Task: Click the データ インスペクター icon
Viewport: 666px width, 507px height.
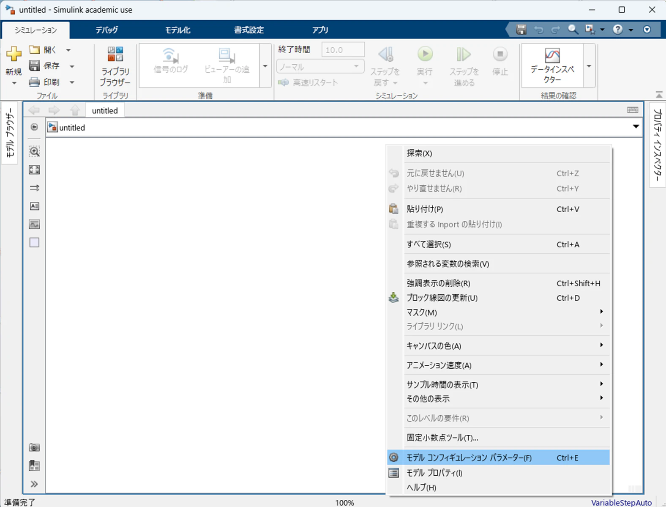Action: point(552,55)
